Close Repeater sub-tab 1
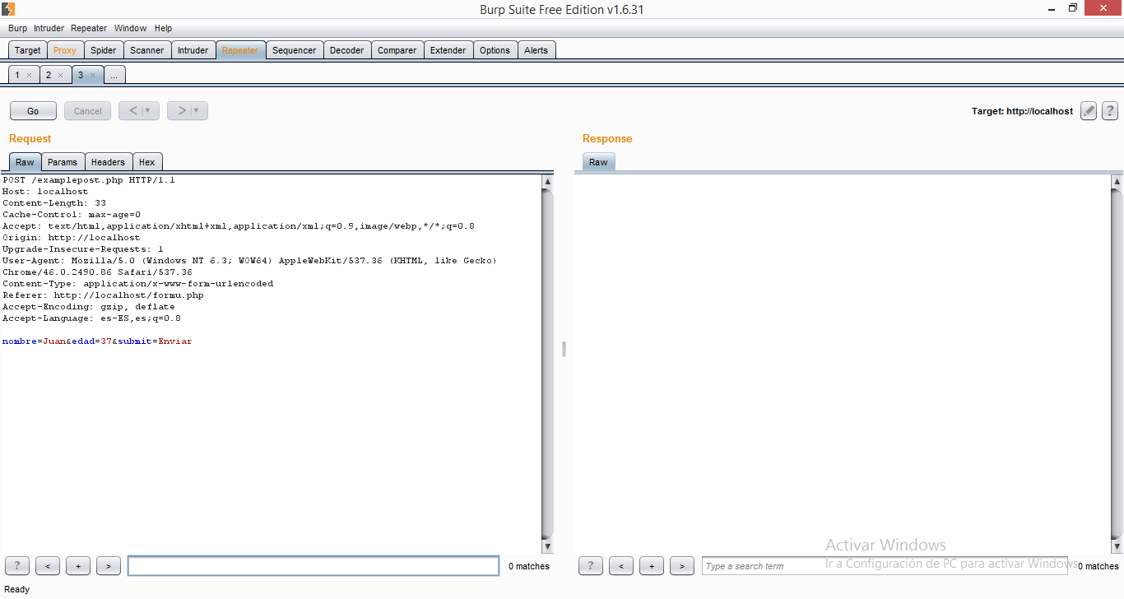Viewport: 1124px width, 599px height. (x=29, y=76)
